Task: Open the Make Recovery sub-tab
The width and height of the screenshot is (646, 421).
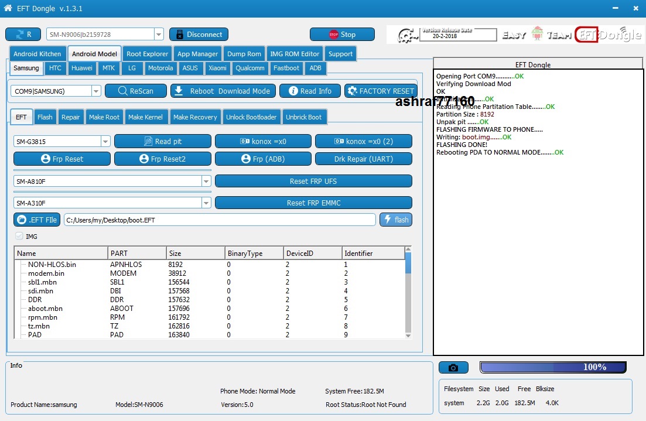Action: (195, 117)
